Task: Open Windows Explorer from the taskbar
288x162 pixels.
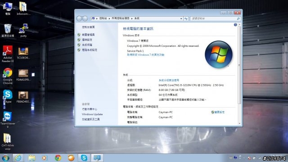Action: [x=32, y=158]
